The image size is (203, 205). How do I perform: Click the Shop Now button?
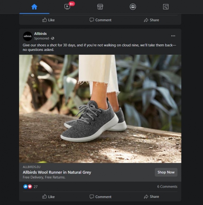tap(166, 172)
